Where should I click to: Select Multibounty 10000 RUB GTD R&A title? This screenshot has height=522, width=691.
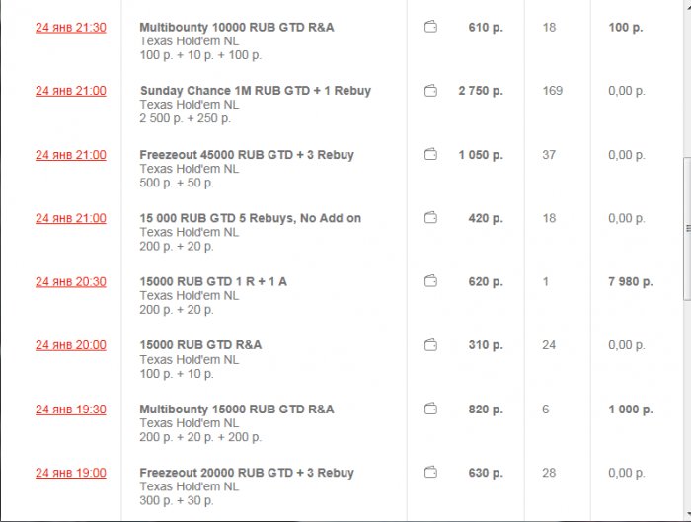click(237, 28)
